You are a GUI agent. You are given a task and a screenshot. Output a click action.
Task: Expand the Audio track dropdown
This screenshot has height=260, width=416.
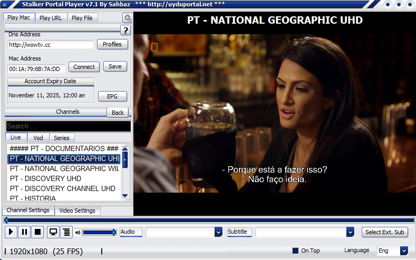pos(218,232)
